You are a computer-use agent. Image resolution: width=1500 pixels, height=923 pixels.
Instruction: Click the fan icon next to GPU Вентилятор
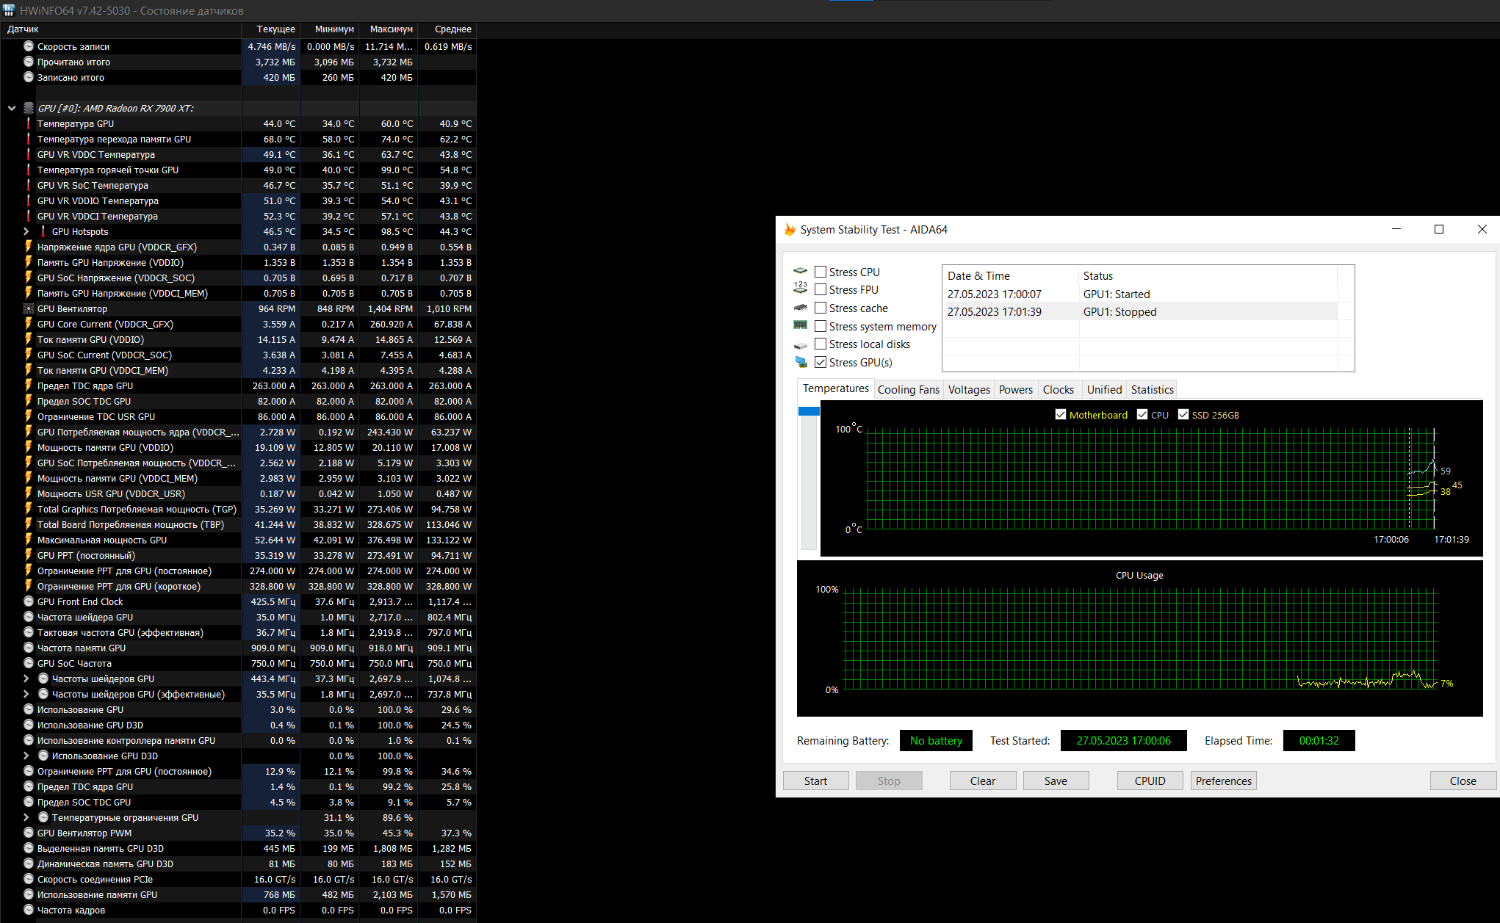pos(29,308)
